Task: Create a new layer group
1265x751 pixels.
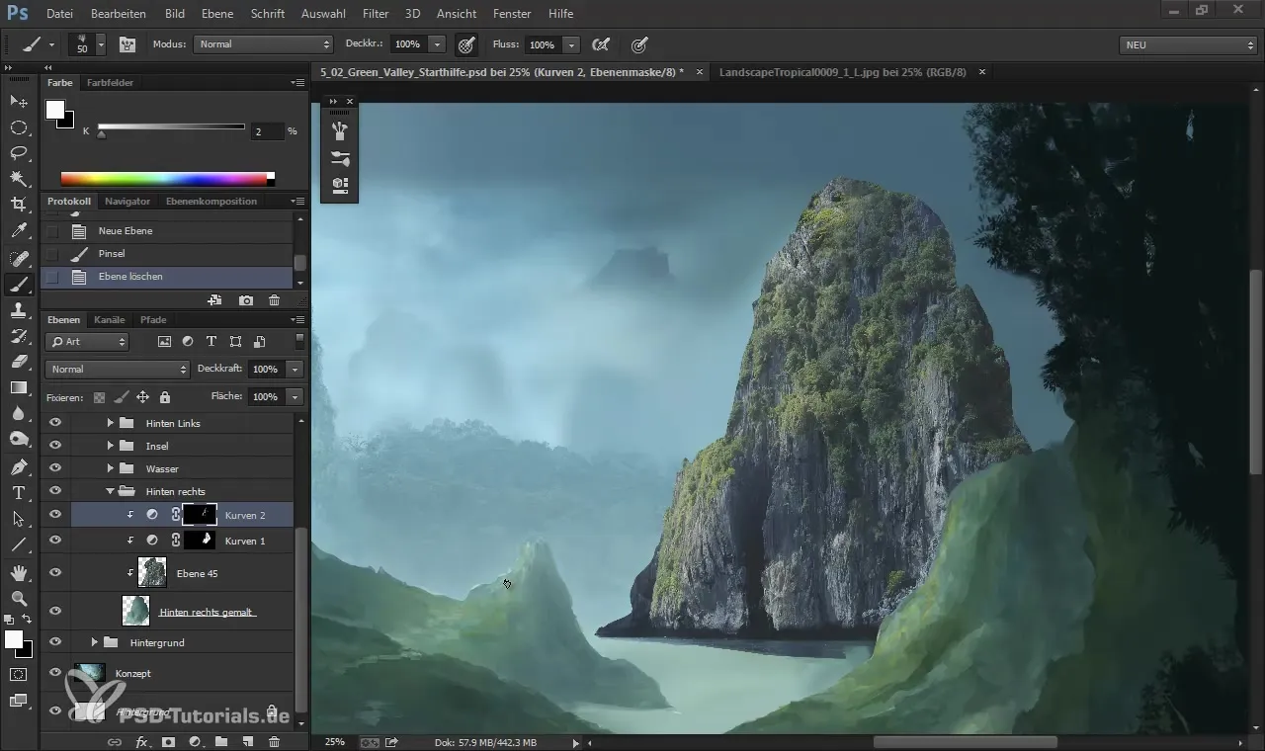Action: pyautogui.click(x=221, y=741)
